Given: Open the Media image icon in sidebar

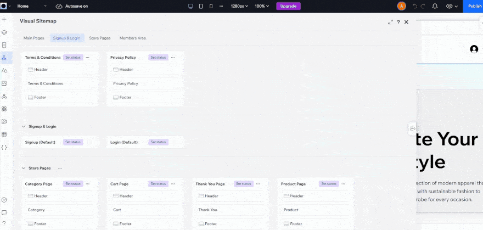Looking at the screenshot, I should pyautogui.click(x=4, y=83).
